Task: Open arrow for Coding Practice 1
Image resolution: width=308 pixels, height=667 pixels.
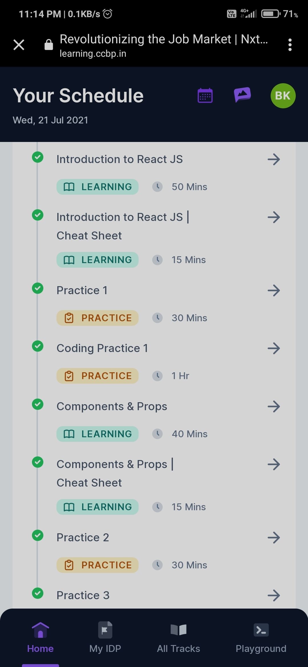Action: tap(274, 348)
